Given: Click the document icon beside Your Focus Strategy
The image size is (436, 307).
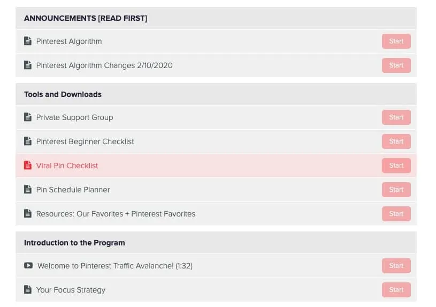Looking at the screenshot, I should (28, 289).
